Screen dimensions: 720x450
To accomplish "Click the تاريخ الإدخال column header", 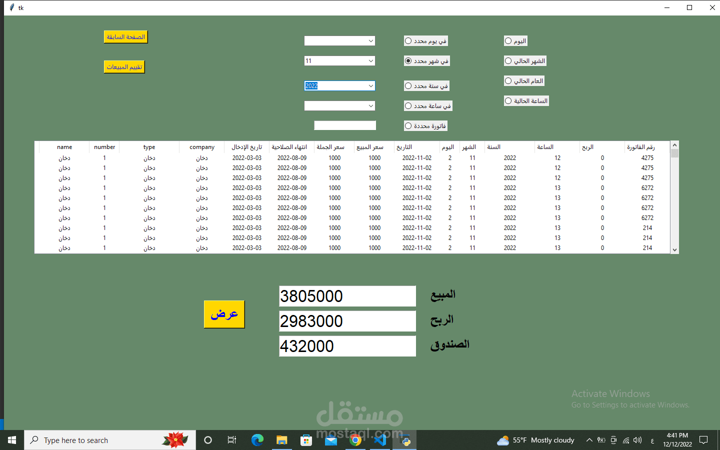I will [247, 147].
